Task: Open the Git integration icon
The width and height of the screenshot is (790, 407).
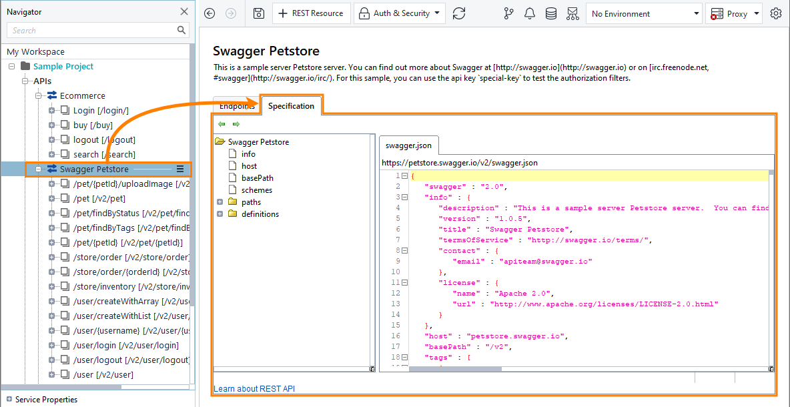Action: (x=508, y=13)
